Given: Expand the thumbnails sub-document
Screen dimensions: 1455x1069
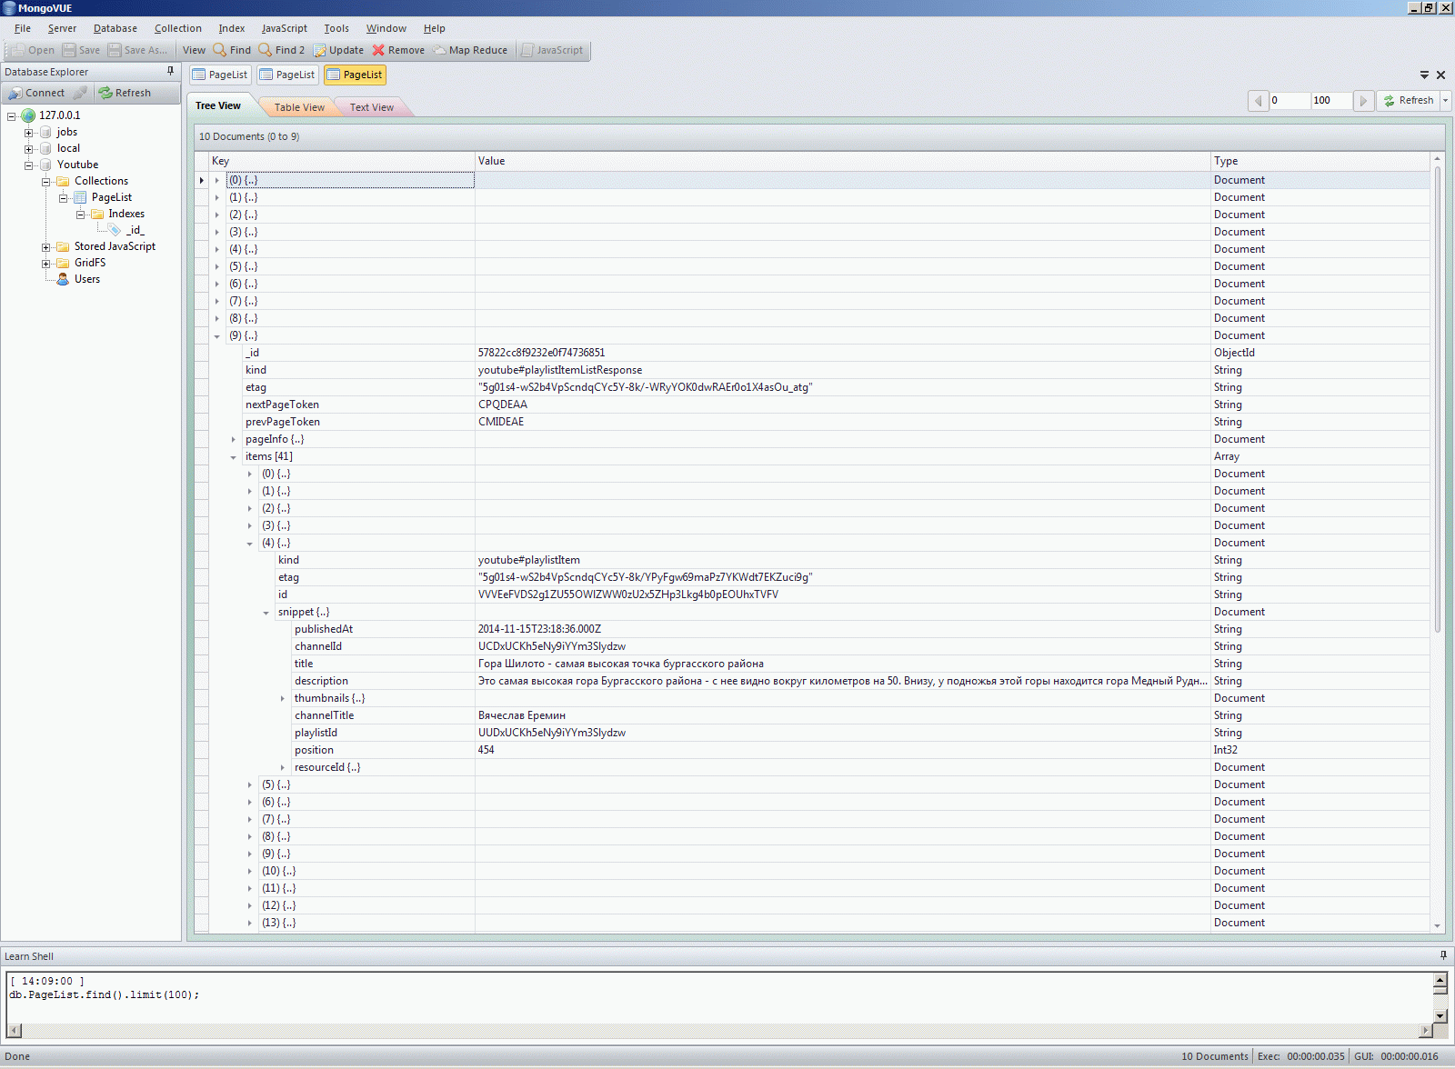Looking at the screenshot, I should [x=283, y=699].
